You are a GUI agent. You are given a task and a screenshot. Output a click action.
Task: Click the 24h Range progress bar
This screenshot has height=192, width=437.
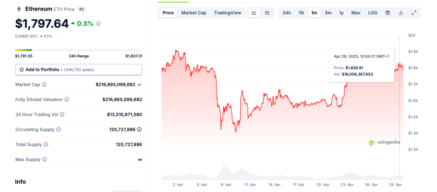click(78, 50)
